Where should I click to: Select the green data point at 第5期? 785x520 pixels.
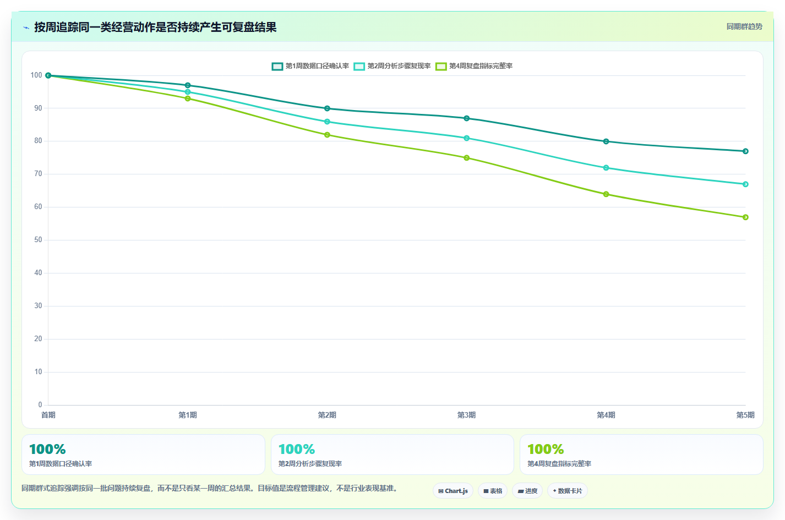(745, 217)
